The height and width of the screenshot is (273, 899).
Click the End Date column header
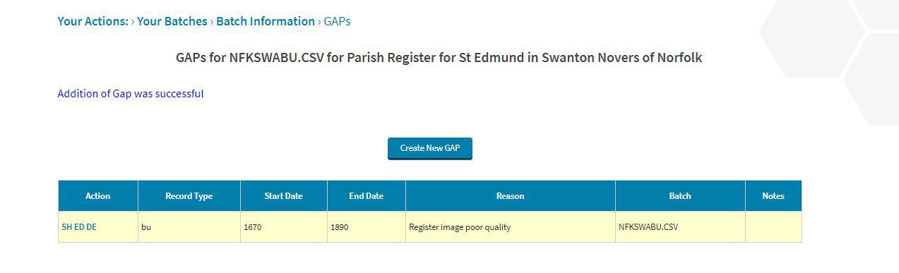tap(367, 196)
